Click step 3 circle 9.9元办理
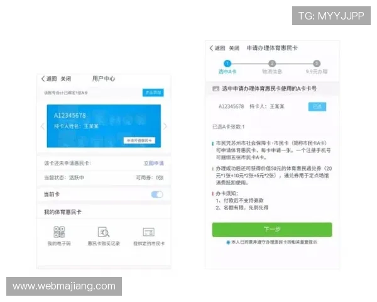Viewport: 377px width, 302px height. tap(317, 64)
